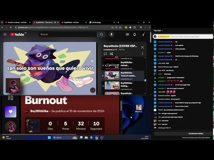The height and width of the screenshot is (160, 214).
Task: Open round artist avatar in sidebar
Action: pos(11,127)
